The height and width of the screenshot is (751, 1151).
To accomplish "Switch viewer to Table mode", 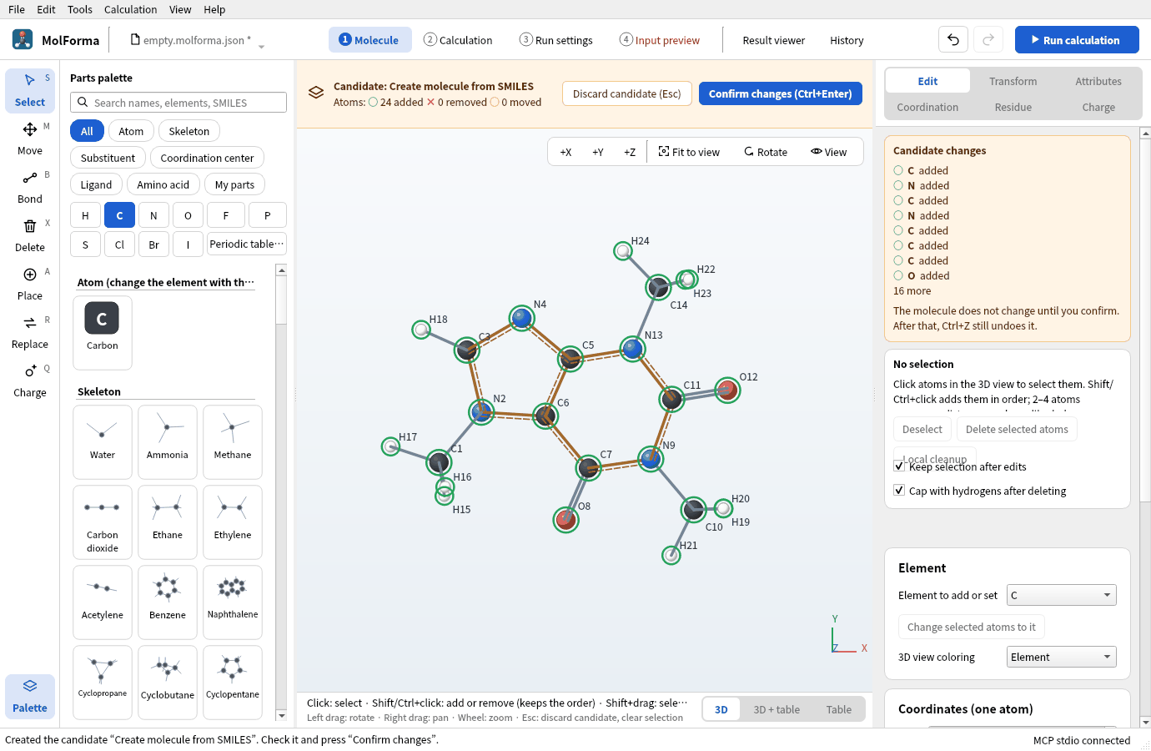I will click(x=839, y=709).
